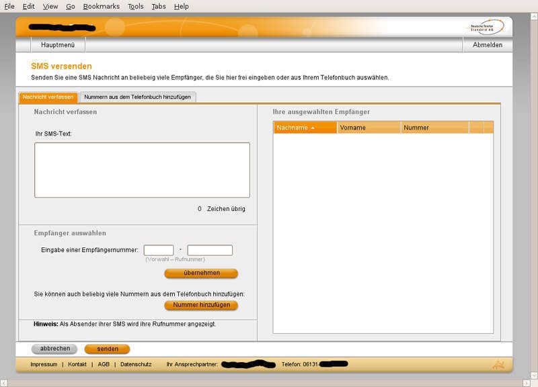Click the horizontal scrollbar right arrow
Image resolution: width=538 pixels, height=387 pixels.
527,383
